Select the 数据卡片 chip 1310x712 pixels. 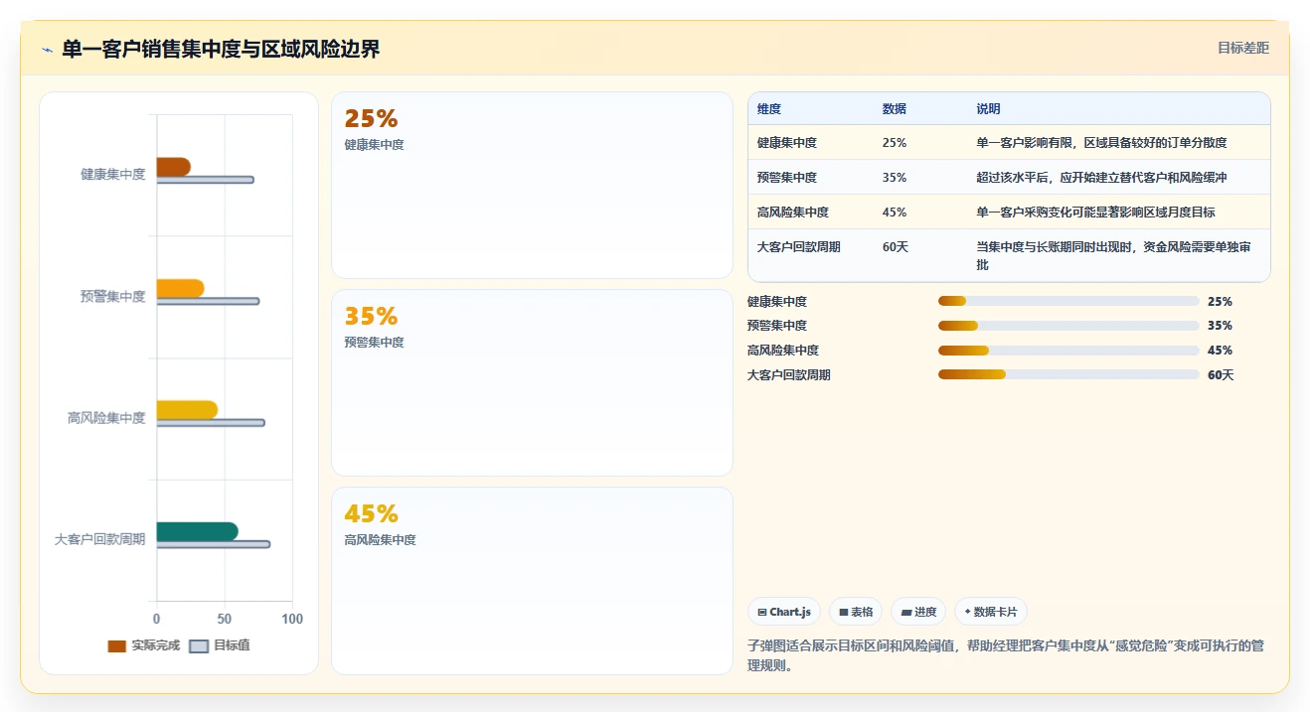(x=991, y=612)
